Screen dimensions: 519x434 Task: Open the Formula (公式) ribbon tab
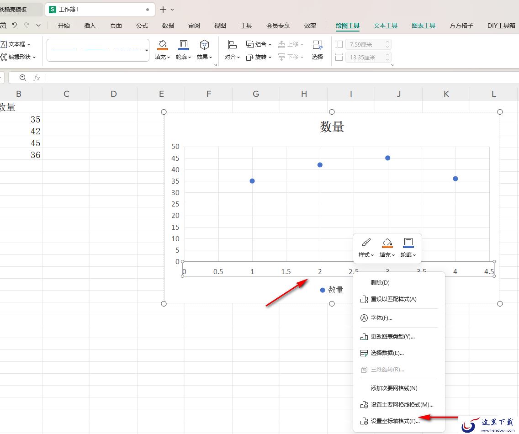142,26
